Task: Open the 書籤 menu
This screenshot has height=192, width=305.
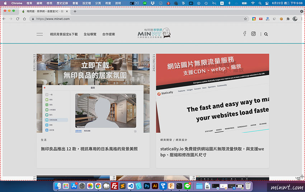Action: [75, 3]
